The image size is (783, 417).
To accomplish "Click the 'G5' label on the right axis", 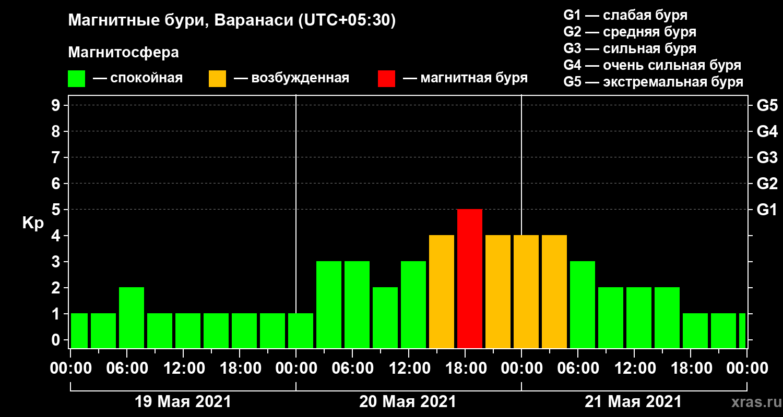I will click(x=767, y=105).
